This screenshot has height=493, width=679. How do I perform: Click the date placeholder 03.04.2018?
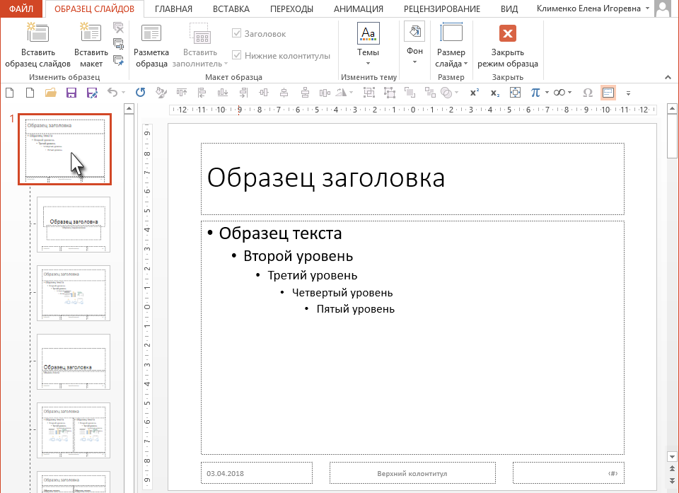pyautogui.click(x=257, y=473)
